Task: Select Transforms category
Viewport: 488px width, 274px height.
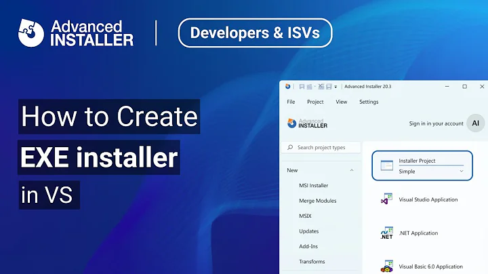Action: (x=312, y=262)
